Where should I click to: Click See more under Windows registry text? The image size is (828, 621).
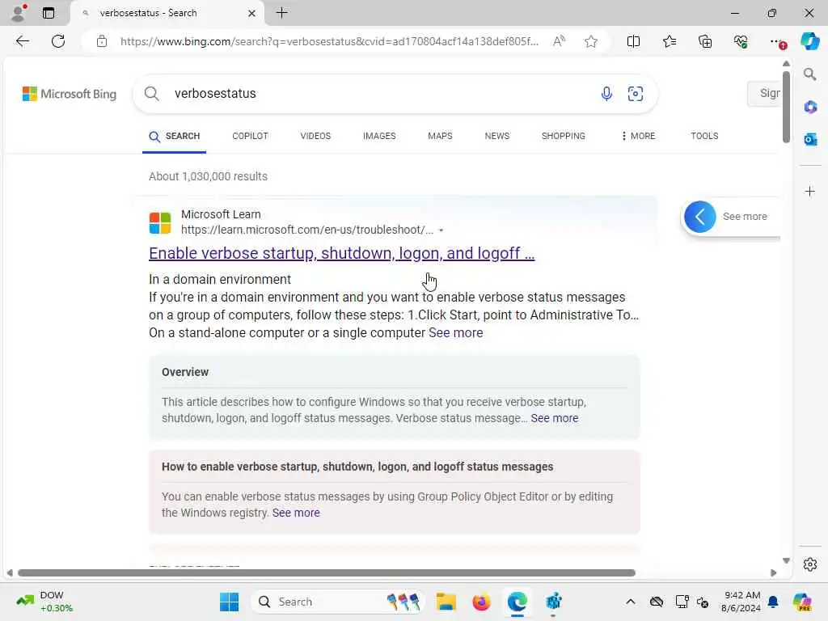coord(296,513)
